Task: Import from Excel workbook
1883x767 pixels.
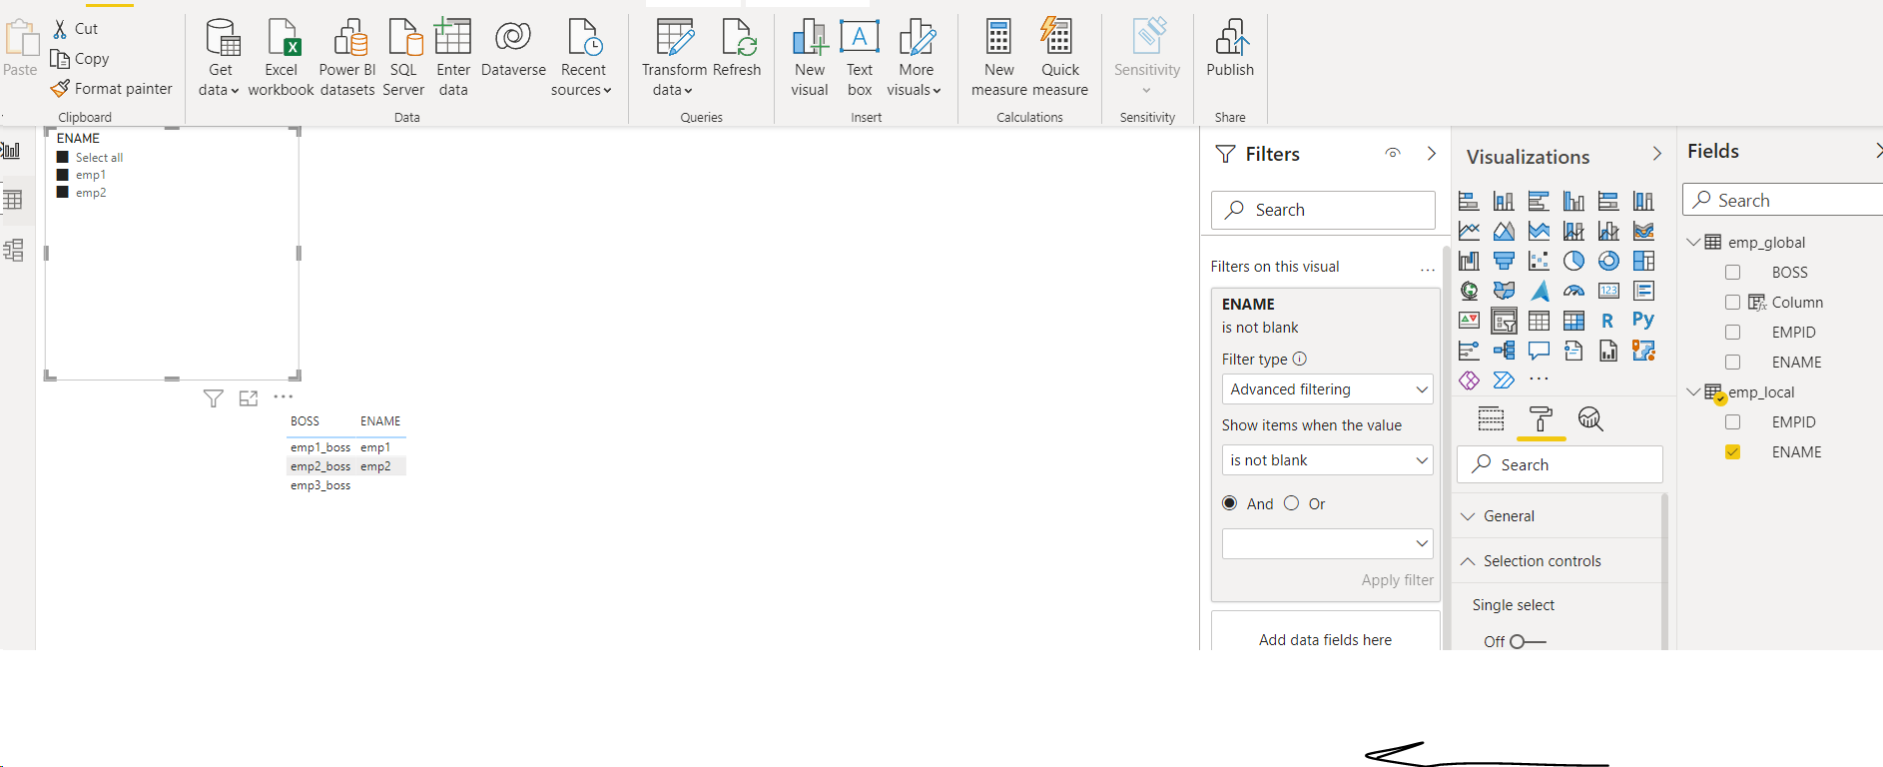Action: (x=282, y=58)
